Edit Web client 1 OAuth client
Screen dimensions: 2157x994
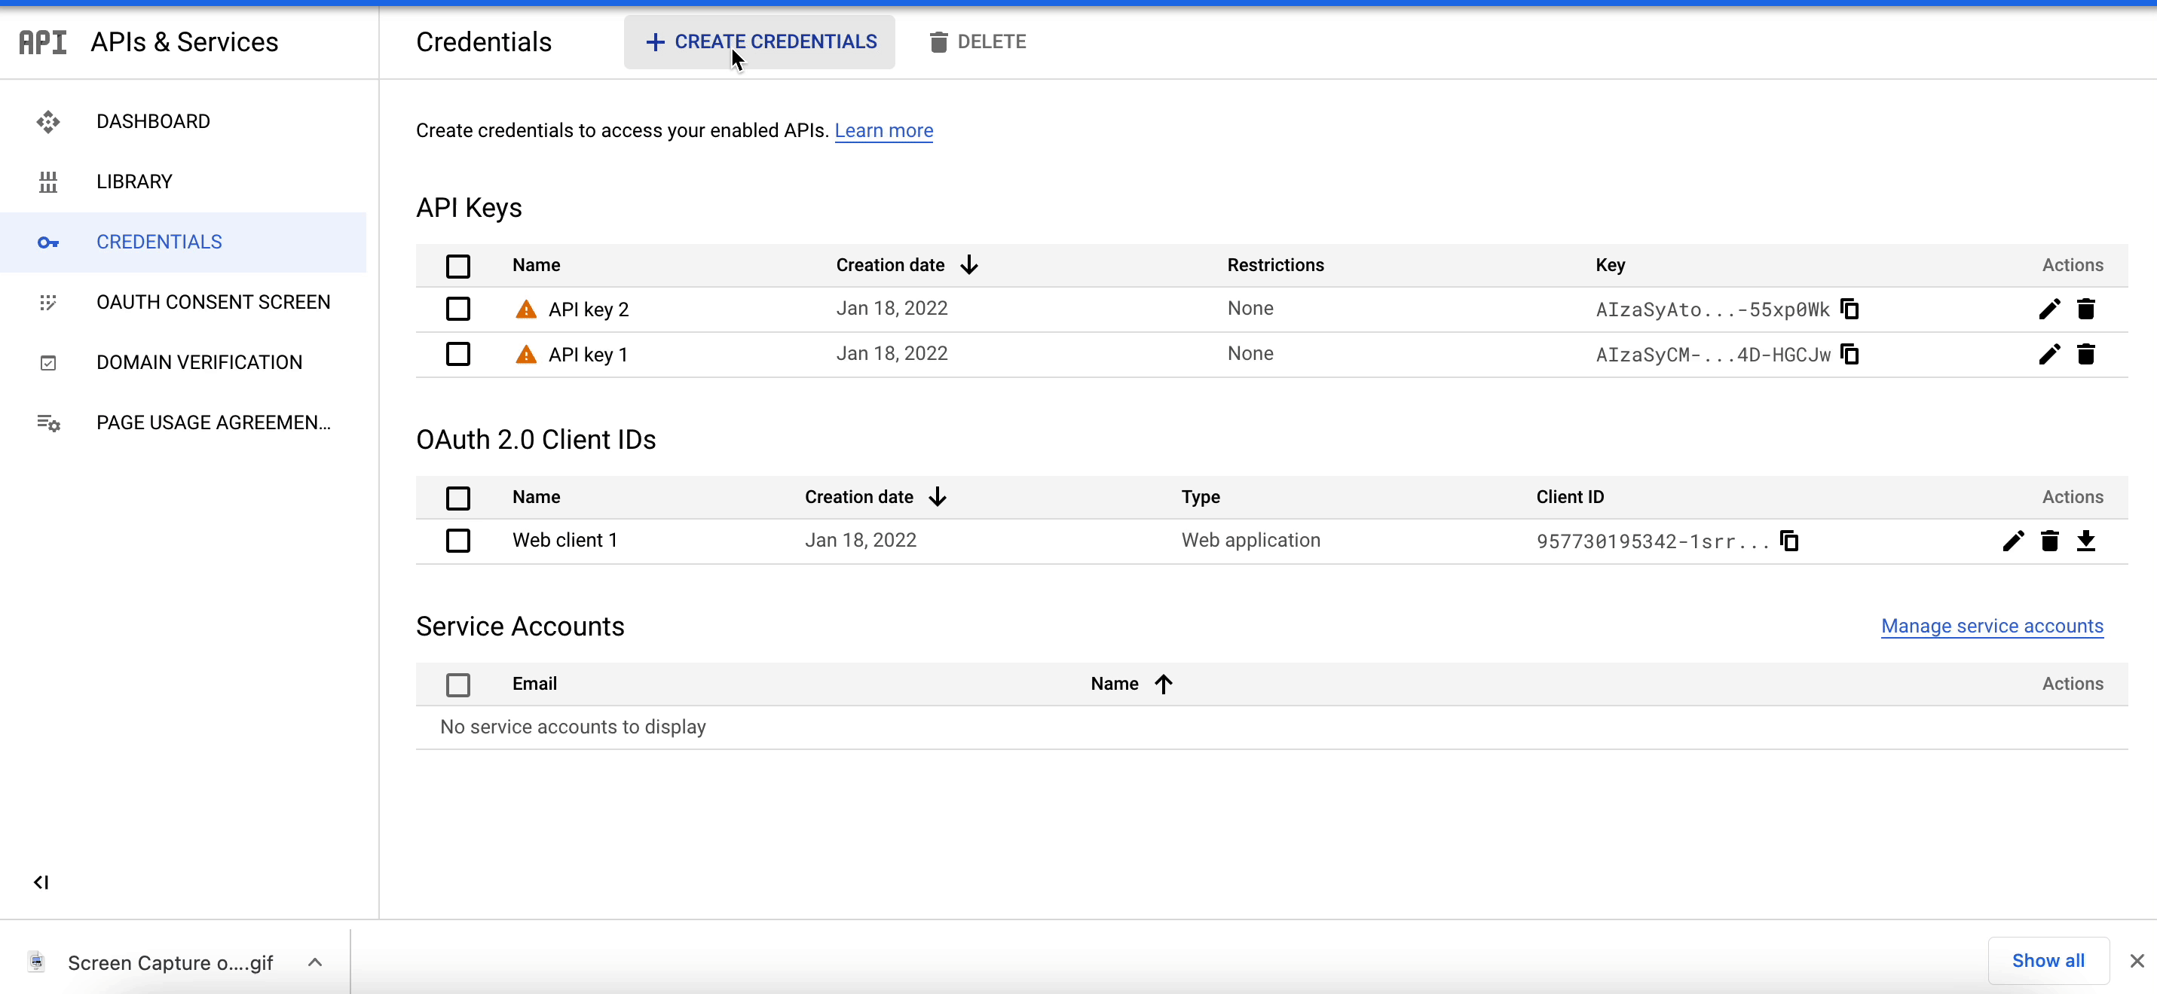2013,541
